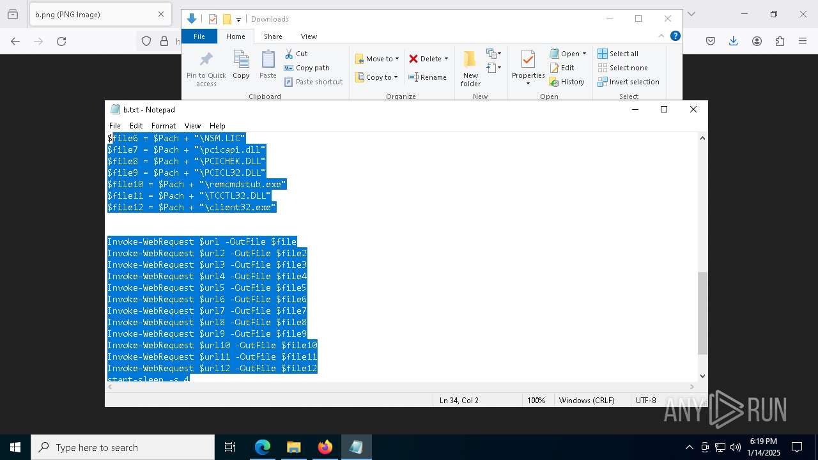Viewport: 818px width, 460px height.
Task: Click Edit in the Open group
Action: [x=562, y=68]
